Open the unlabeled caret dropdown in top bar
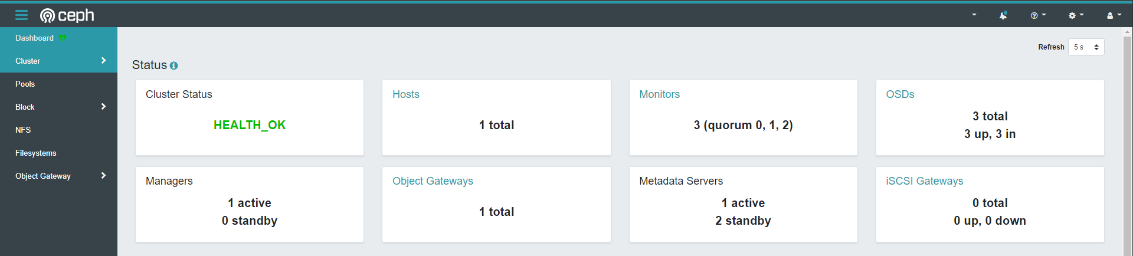Viewport: 1133px width, 256px height. point(974,15)
